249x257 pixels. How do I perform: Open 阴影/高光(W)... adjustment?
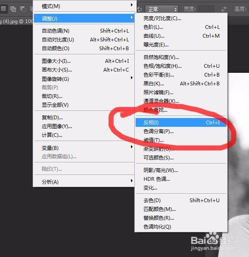[x=181, y=170]
